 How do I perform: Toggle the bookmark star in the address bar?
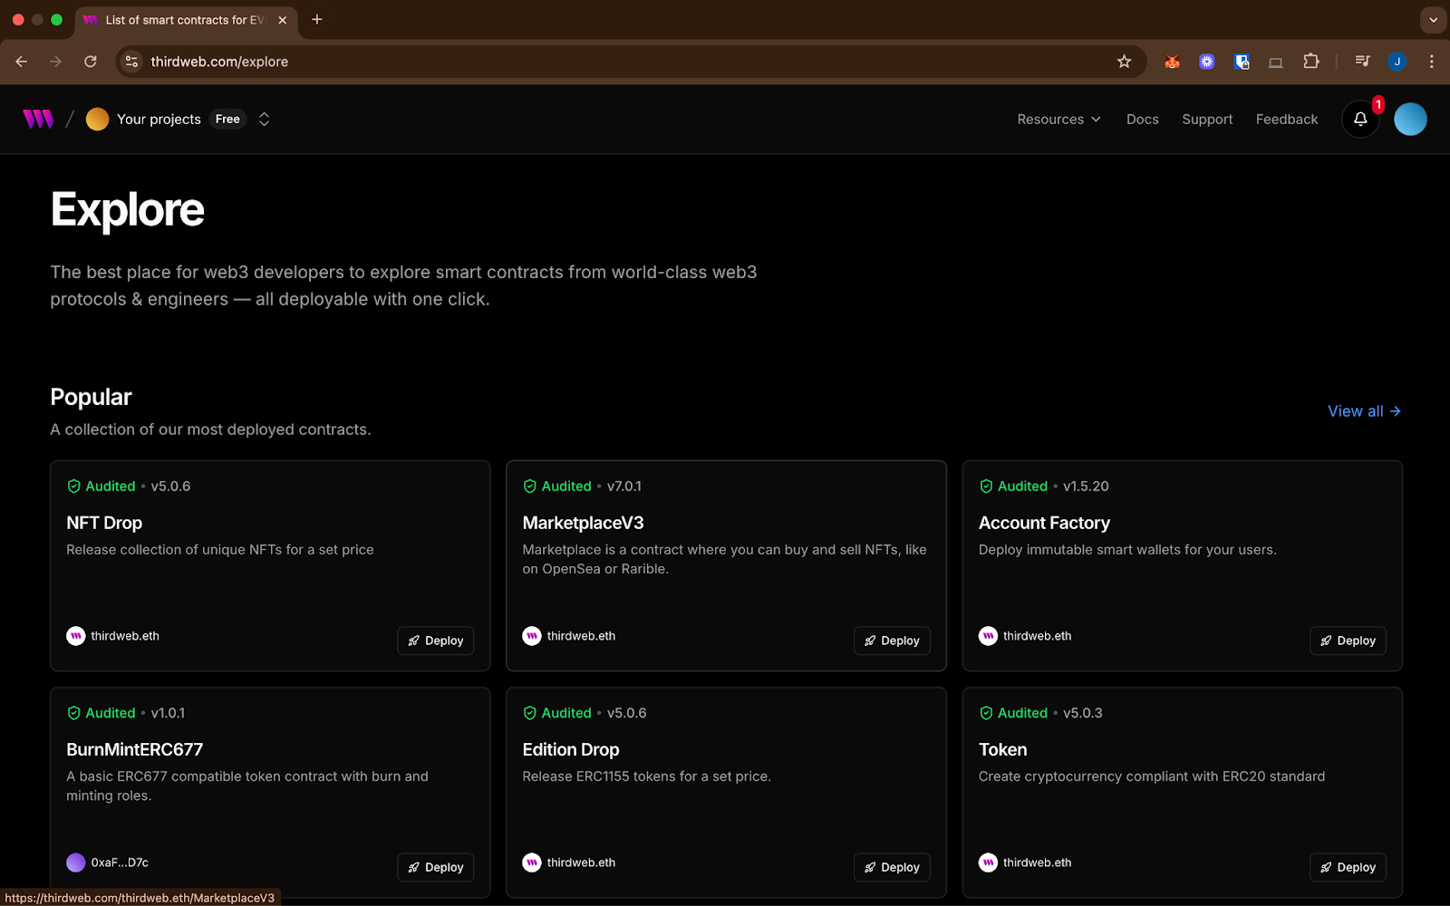click(1123, 62)
